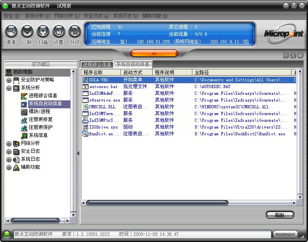Expand the 安全日志 tree node
The width and height of the screenshot is (308, 242).
coord(9,152)
